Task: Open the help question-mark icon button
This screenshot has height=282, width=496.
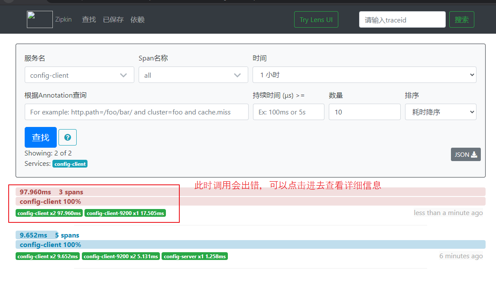Action: click(x=68, y=137)
